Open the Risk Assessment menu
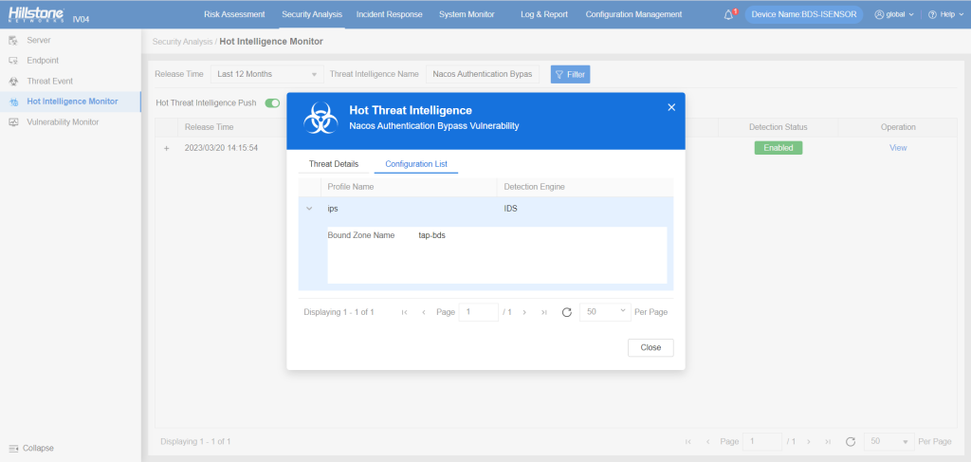 pos(234,14)
